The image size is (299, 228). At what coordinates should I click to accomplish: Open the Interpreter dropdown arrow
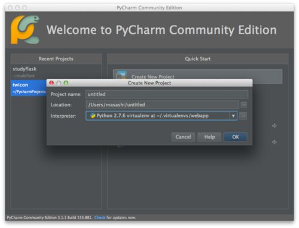[x=233, y=116]
